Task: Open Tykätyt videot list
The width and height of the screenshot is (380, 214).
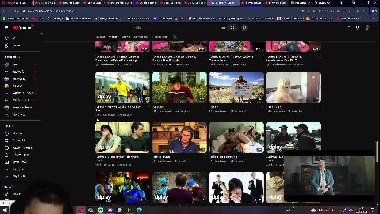Action: [x=21, y=155]
